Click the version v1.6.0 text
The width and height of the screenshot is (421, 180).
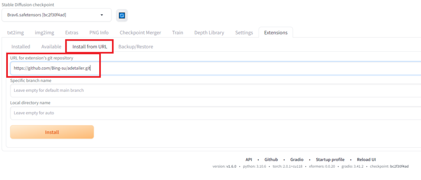[x=224, y=166]
